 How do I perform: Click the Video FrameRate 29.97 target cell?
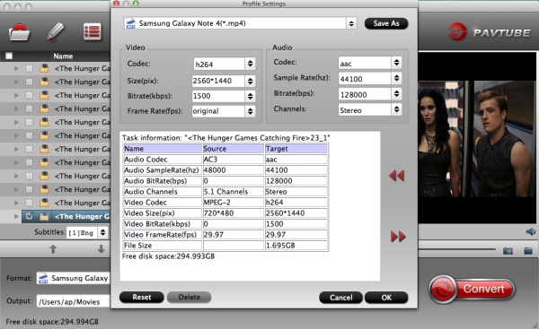[x=296, y=235]
